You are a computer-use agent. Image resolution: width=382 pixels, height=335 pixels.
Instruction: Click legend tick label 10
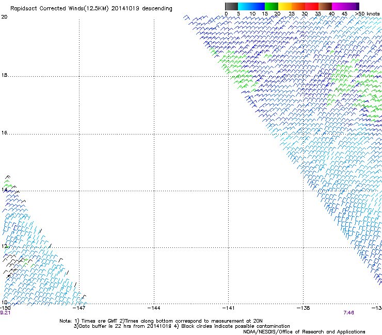[x=252, y=14]
